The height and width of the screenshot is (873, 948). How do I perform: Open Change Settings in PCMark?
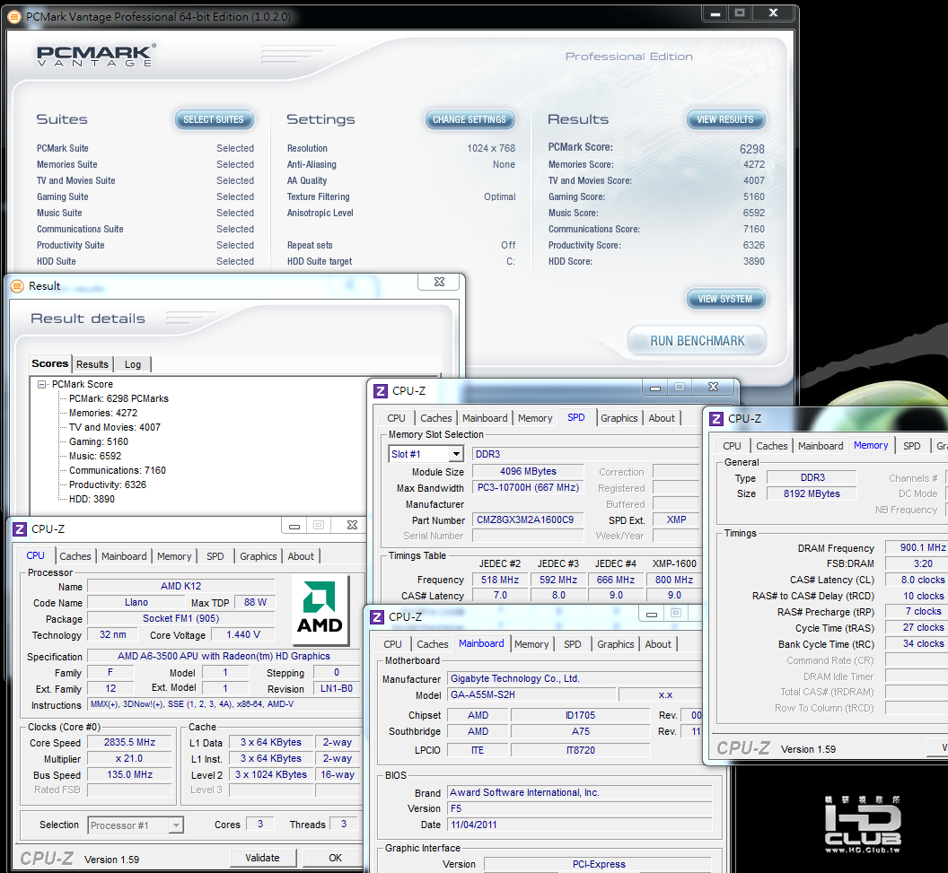[470, 119]
